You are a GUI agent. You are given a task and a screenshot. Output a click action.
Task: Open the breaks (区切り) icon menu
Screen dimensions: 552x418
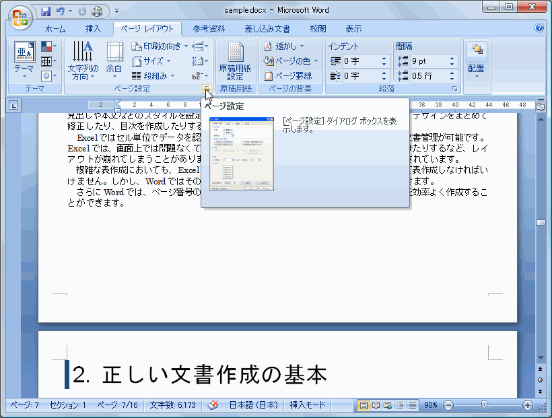(x=201, y=46)
